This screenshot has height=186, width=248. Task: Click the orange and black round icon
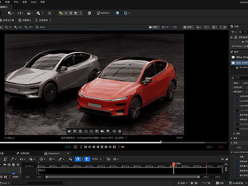90,13
